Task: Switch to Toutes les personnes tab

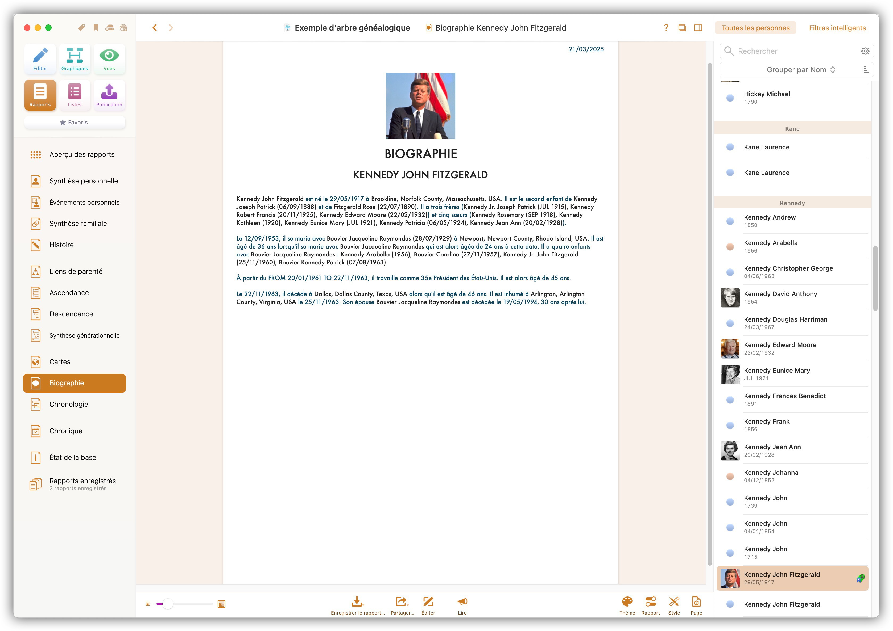Action: [x=755, y=28]
